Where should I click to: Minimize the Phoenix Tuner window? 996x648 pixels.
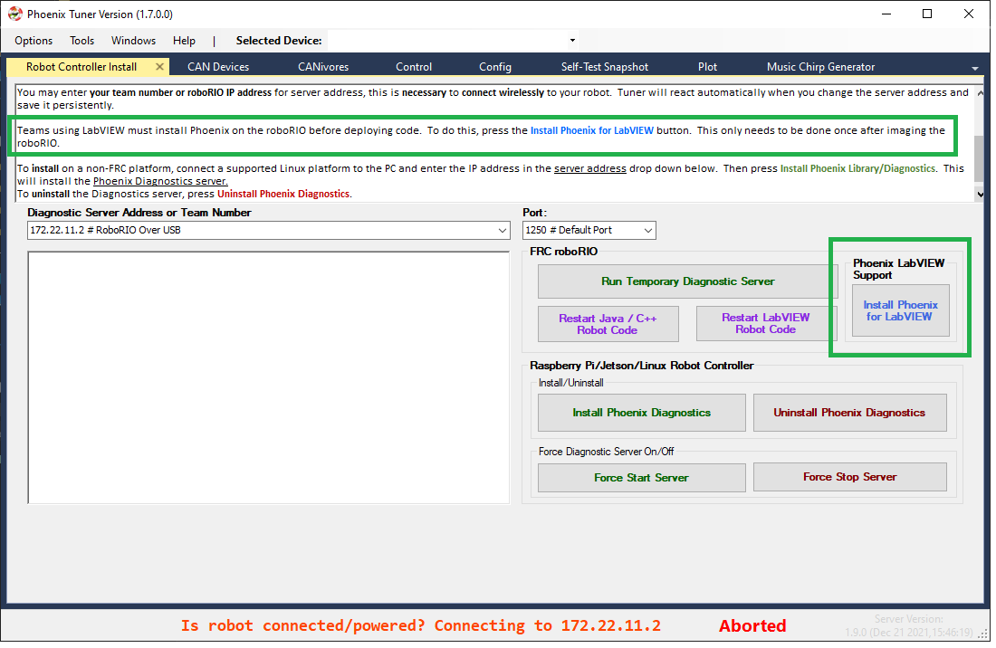(x=886, y=14)
